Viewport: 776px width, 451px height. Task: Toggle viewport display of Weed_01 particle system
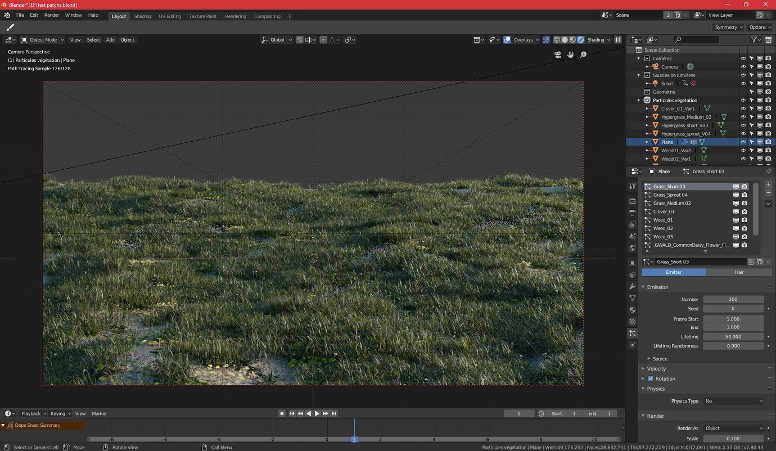[x=736, y=220]
